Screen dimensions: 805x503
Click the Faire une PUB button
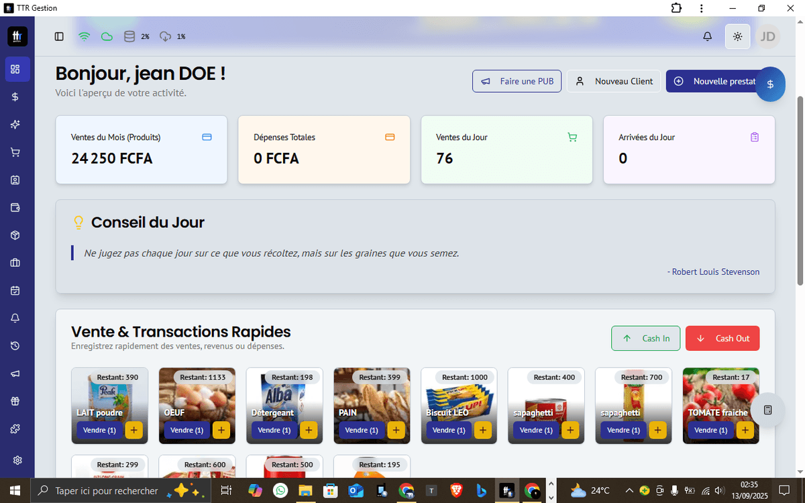click(517, 81)
